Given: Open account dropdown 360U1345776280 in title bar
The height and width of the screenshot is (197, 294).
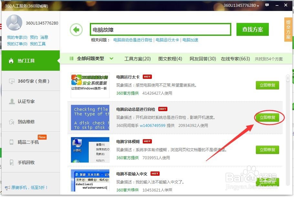Looking at the screenshot, I should 241,5.
